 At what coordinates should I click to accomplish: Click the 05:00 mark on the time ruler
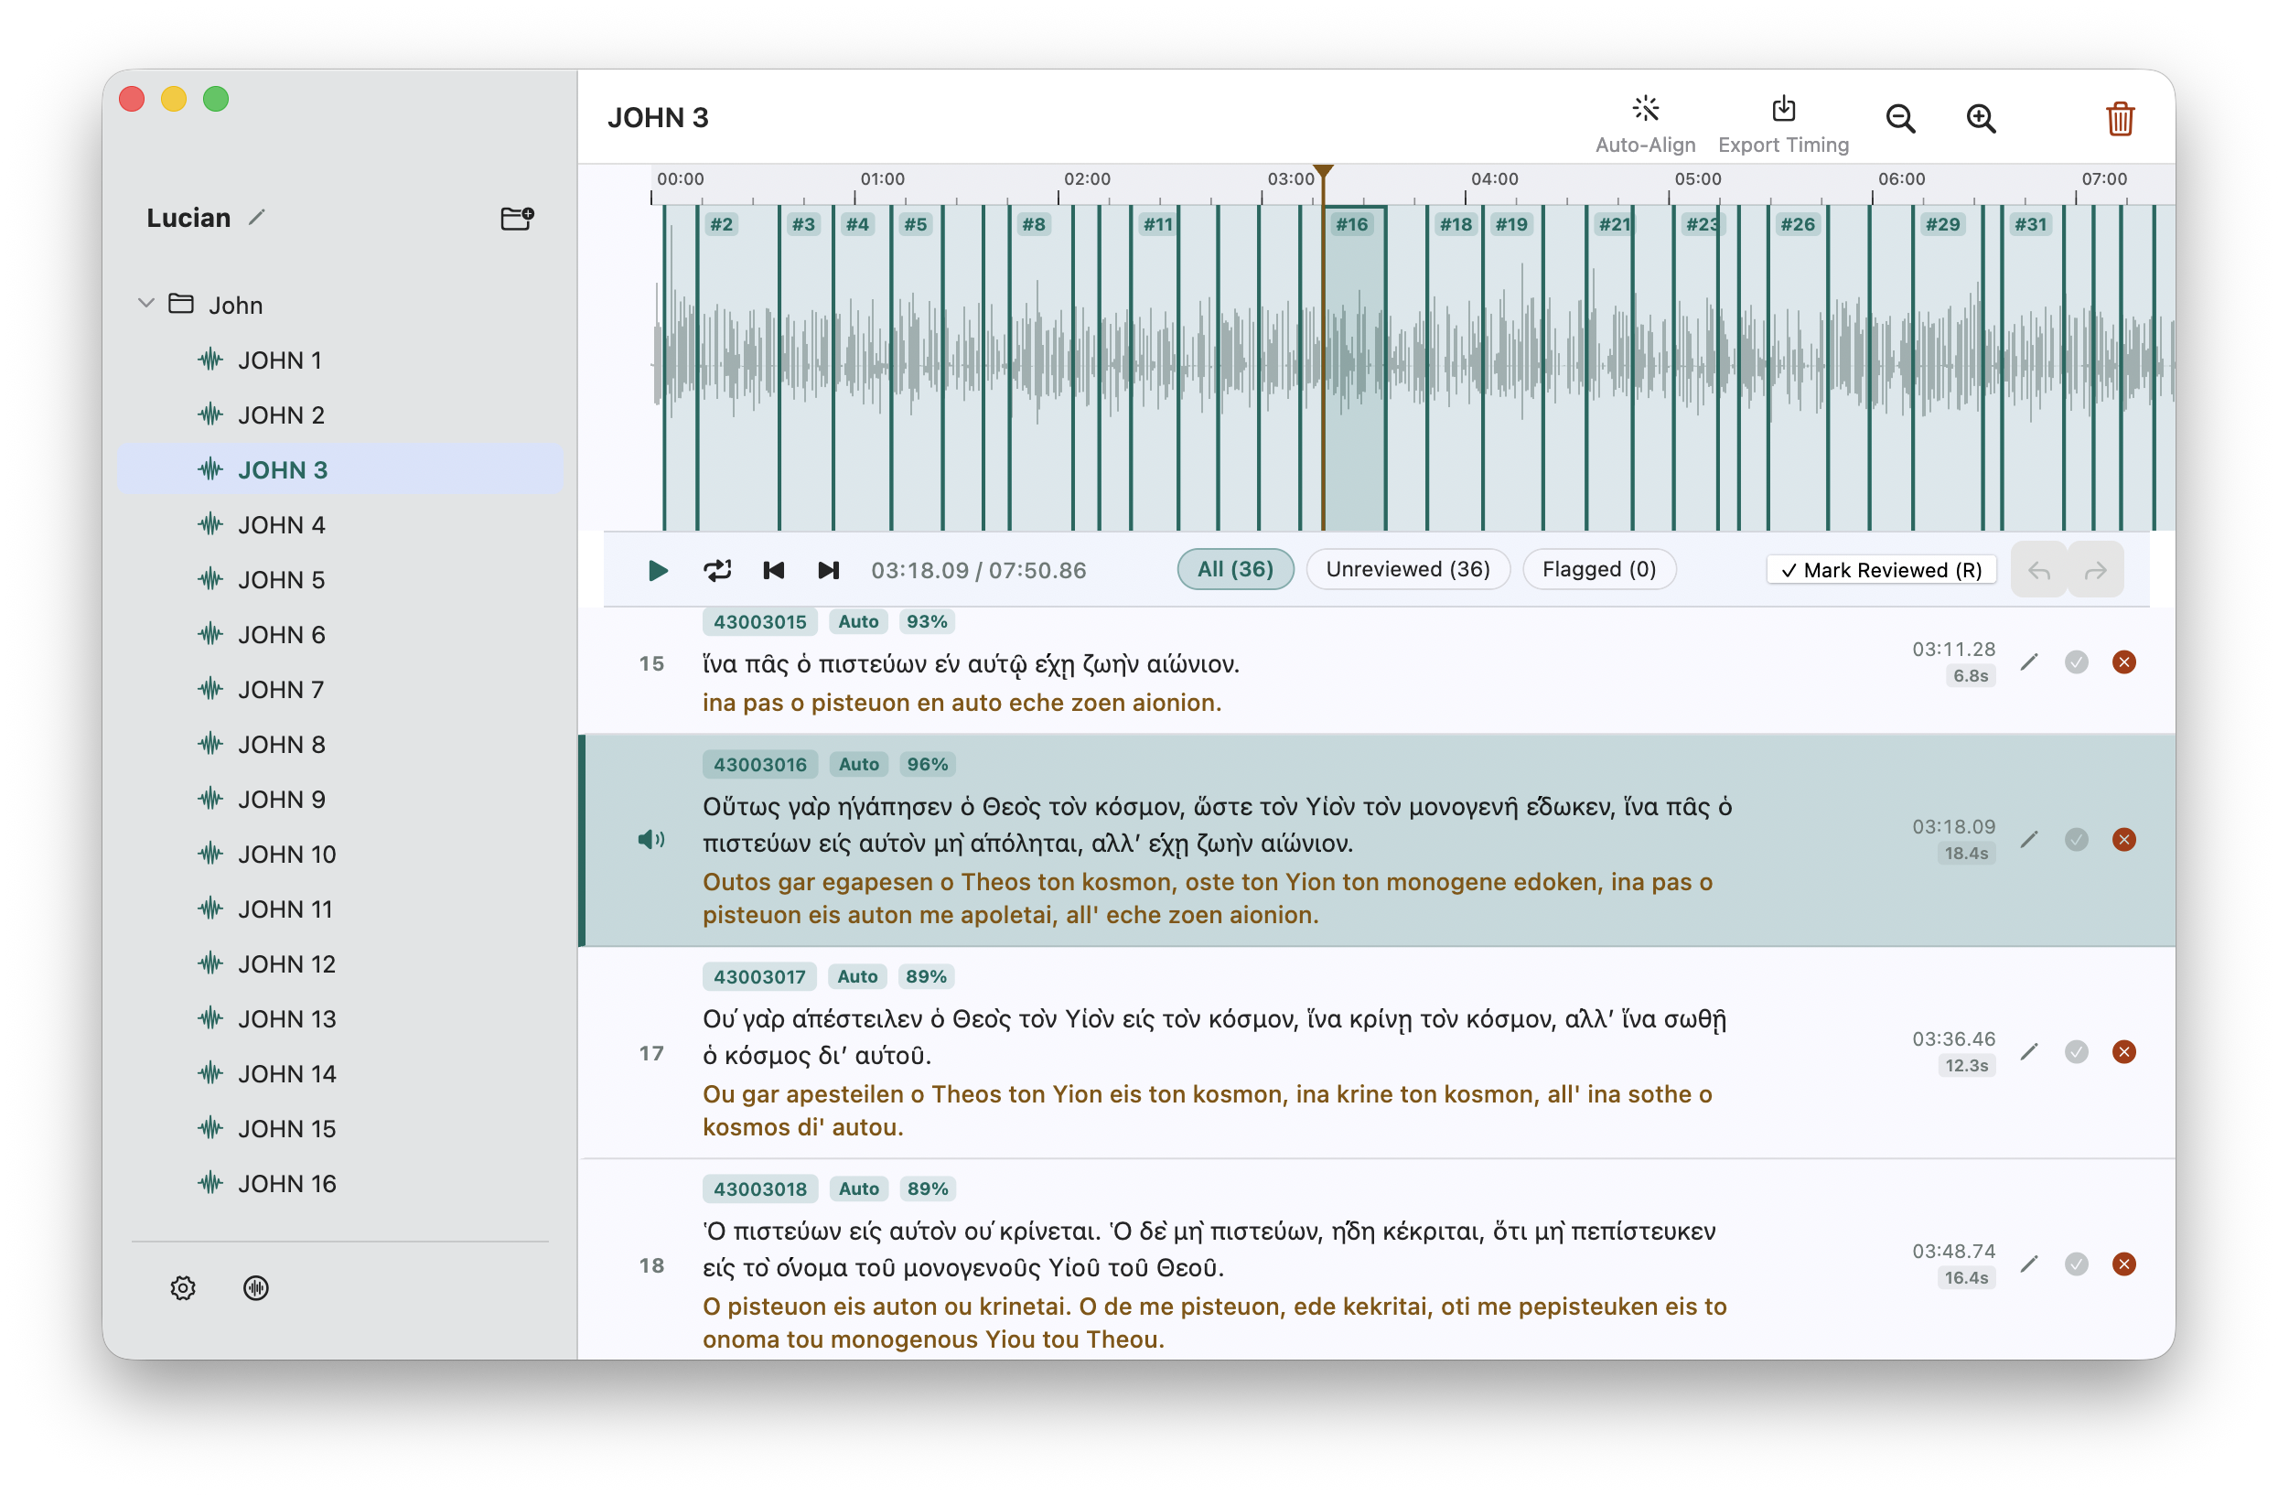pyautogui.click(x=1697, y=179)
